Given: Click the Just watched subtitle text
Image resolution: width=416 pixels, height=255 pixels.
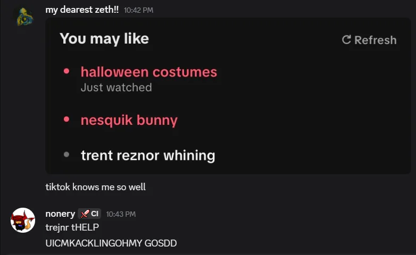Looking at the screenshot, I should pyautogui.click(x=116, y=88).
